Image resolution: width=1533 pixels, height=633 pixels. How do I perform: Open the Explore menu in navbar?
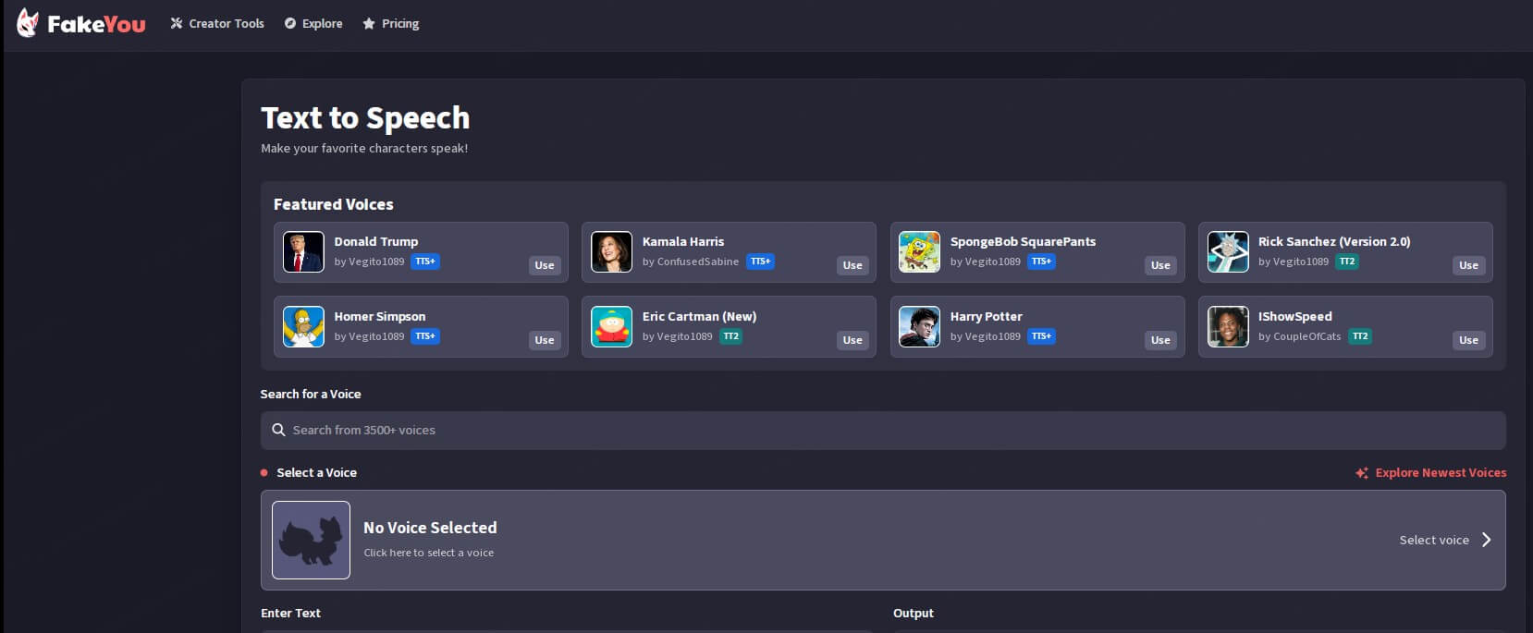[313, 24]
